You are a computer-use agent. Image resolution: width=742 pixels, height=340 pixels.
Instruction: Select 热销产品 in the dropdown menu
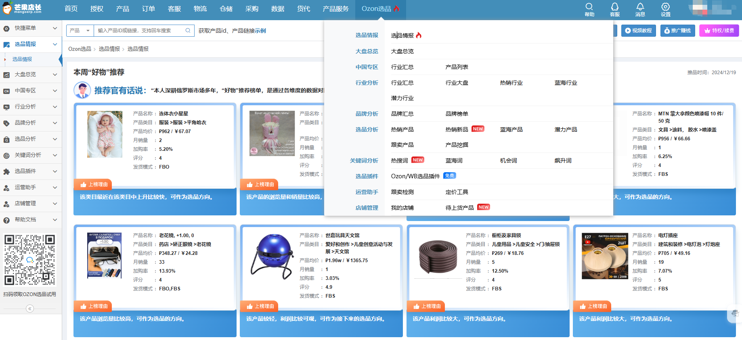402,129
